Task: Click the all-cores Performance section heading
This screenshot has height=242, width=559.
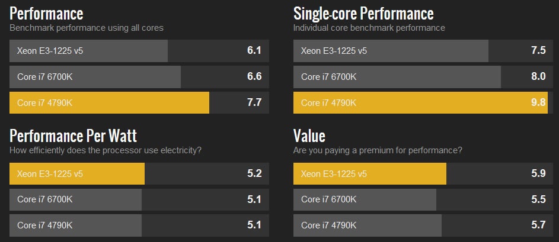Action: (x=46, y=13)
